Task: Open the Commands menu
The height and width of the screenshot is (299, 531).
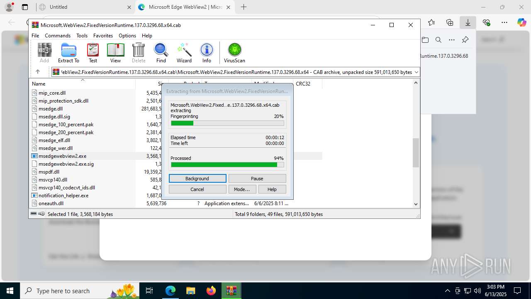Action: click(x=58, y=36)
